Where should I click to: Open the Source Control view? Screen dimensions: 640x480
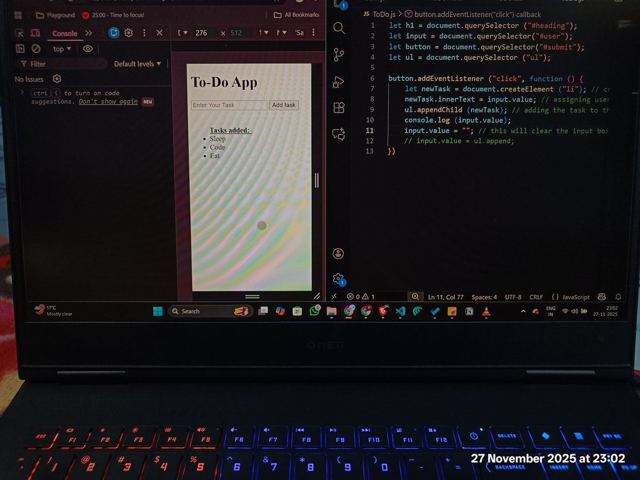tap(339, 54)
